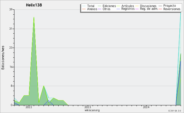Click the 16 y-axis value
184x113 pixels.
point(11,67)
